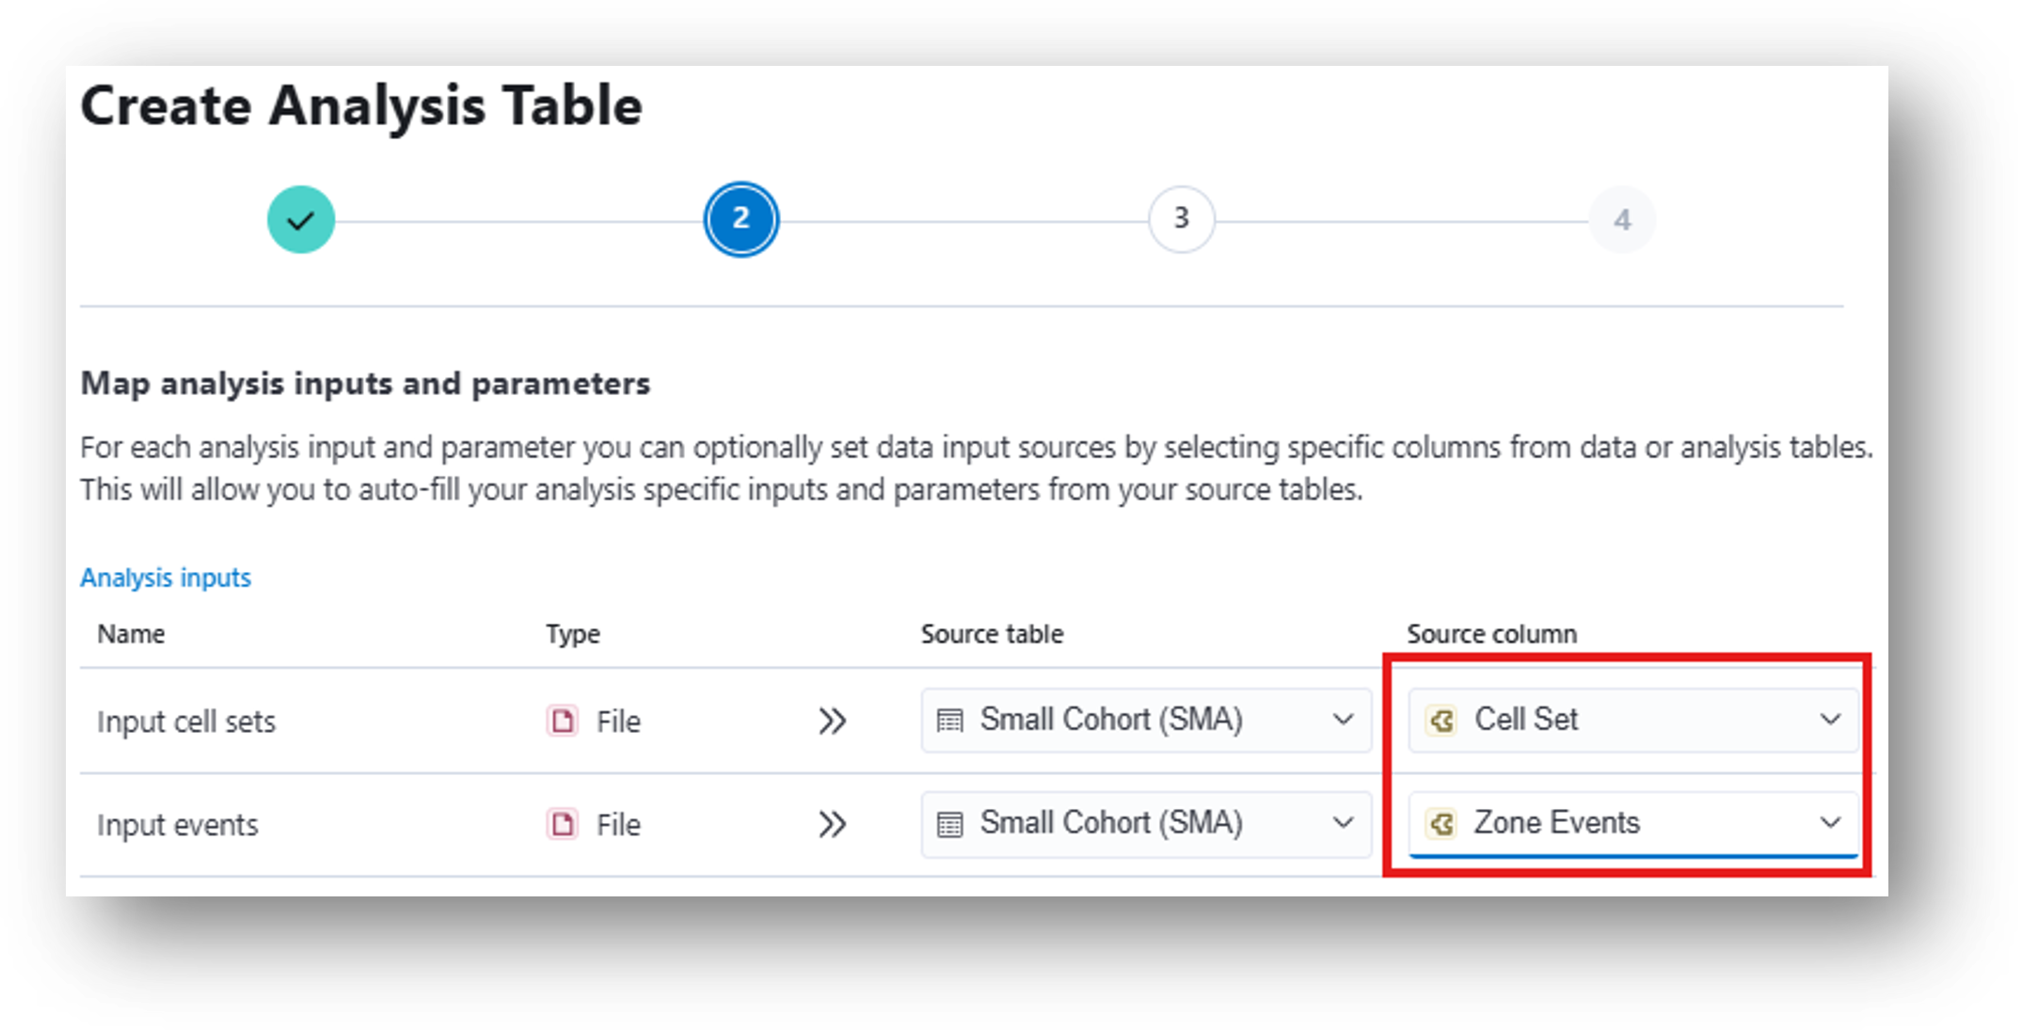Click chevron arrow on Zone Events dropdown

coord(1830,823)
